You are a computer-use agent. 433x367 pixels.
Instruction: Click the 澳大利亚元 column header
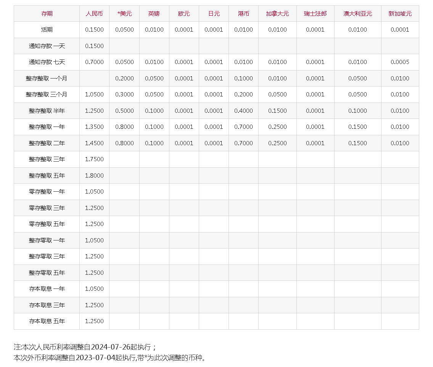(x=357, y=14)
